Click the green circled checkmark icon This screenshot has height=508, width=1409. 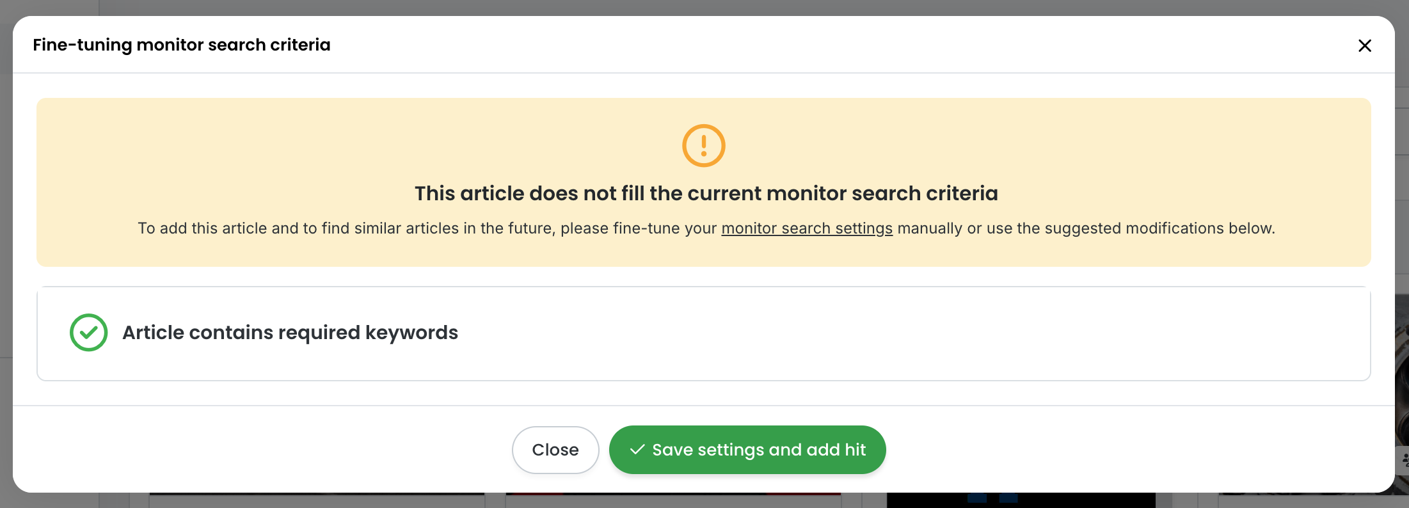pyautogui.click(x=88, y=332)
